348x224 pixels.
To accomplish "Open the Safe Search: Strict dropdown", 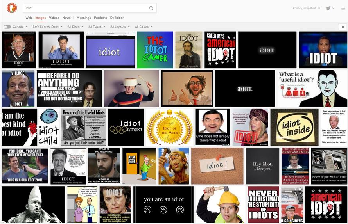I will pyautogui.click(x=47, y=27).
